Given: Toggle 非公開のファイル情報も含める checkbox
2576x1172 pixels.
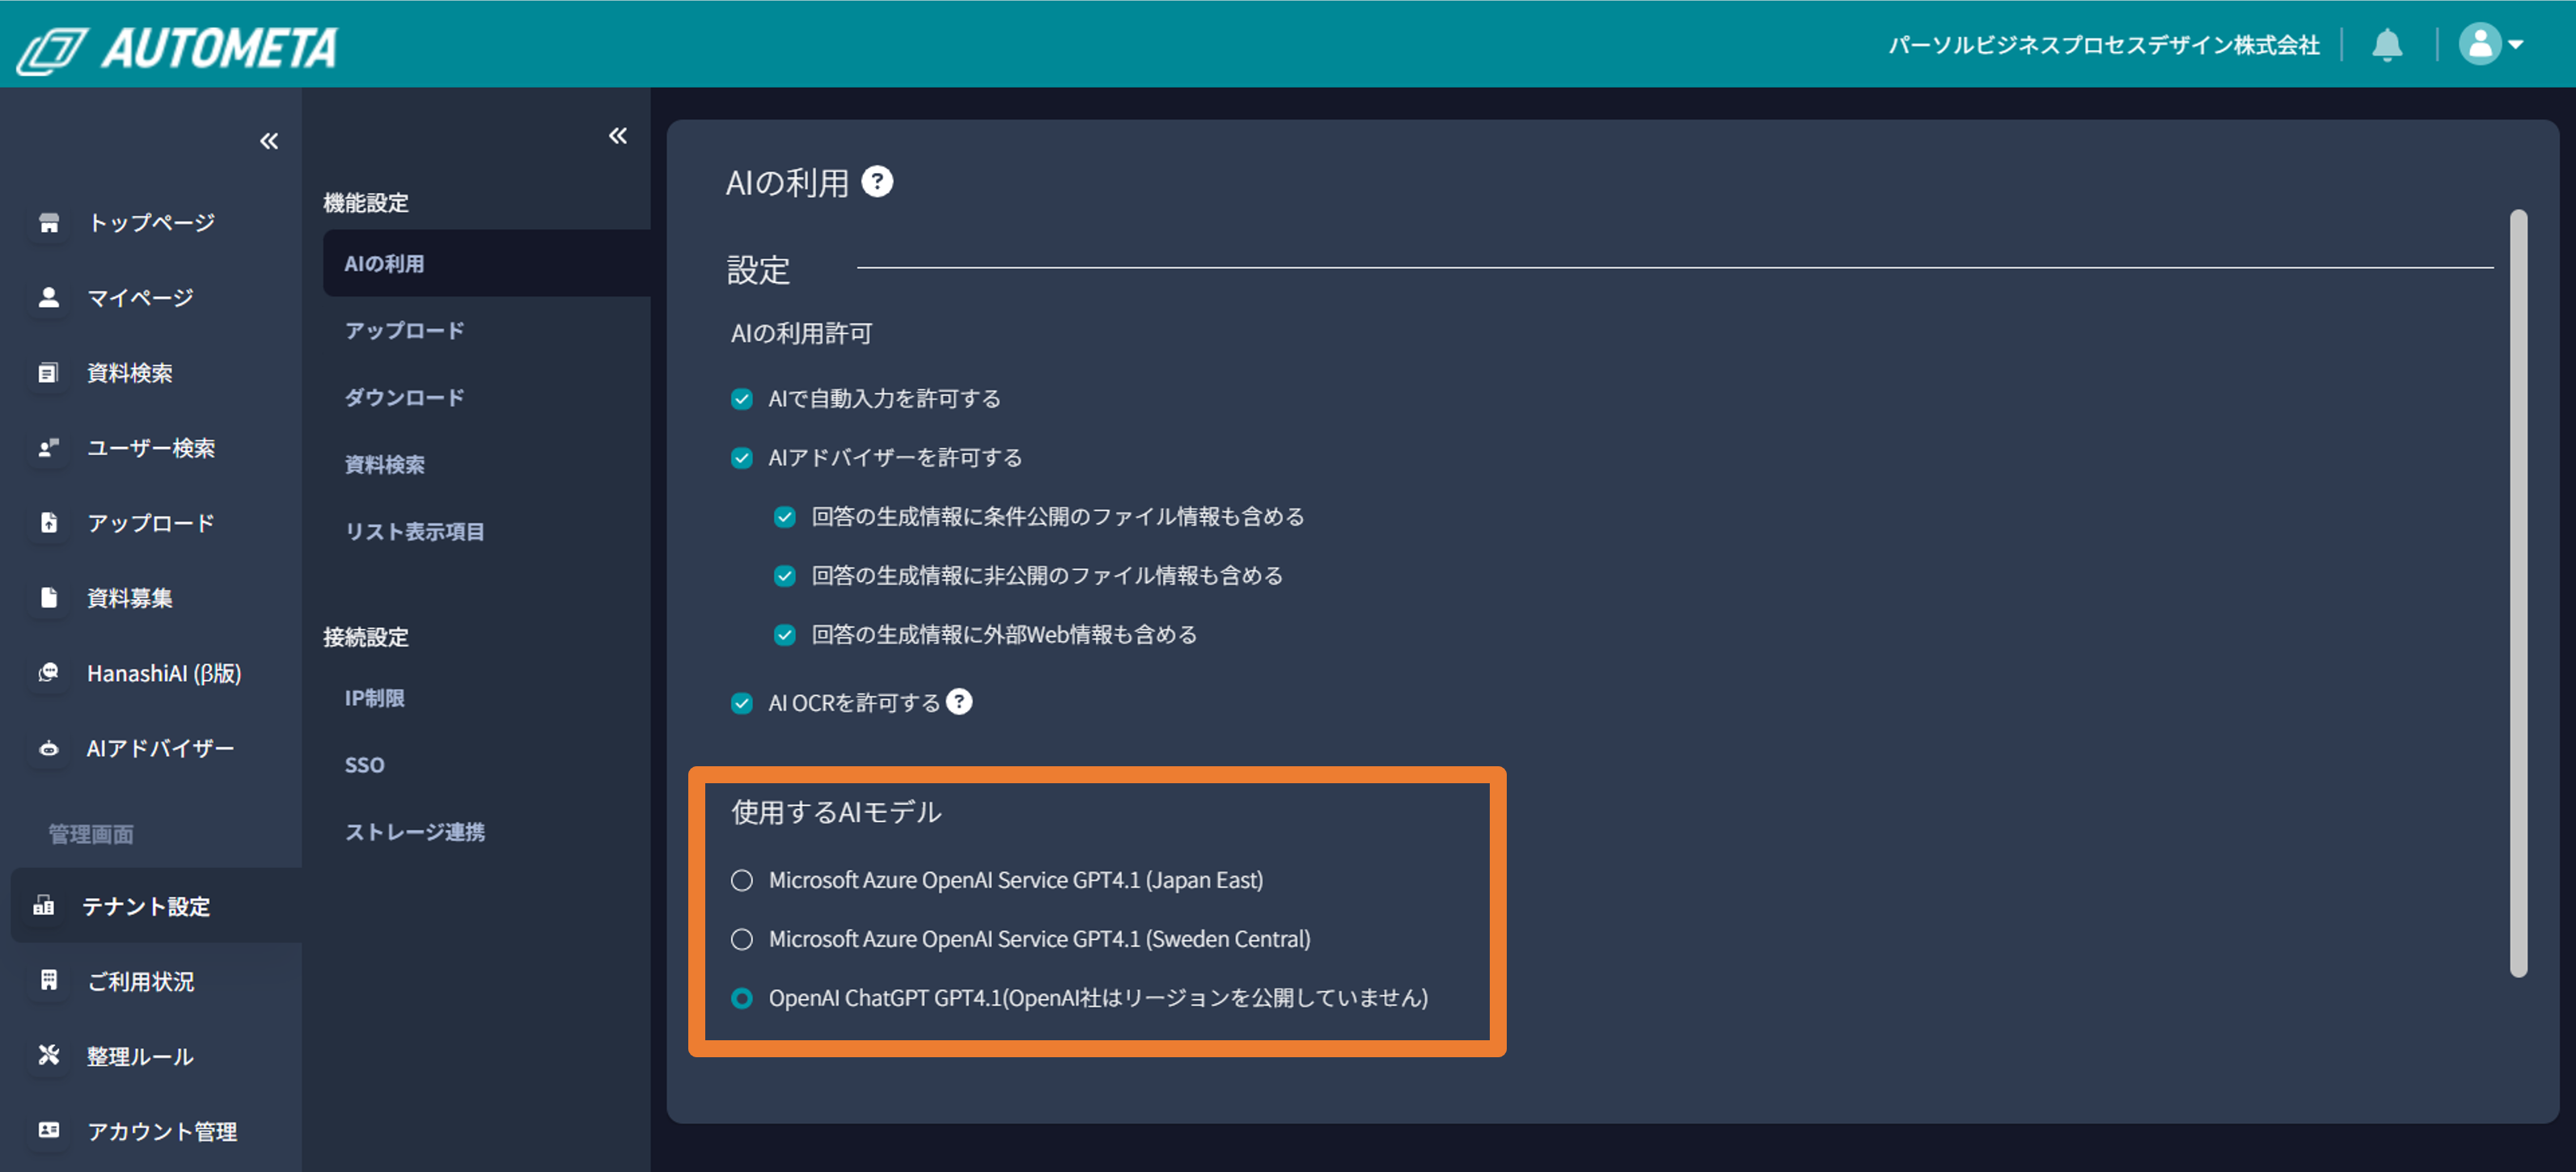Looking at the screenshot, I should click(x=785, y=576).
